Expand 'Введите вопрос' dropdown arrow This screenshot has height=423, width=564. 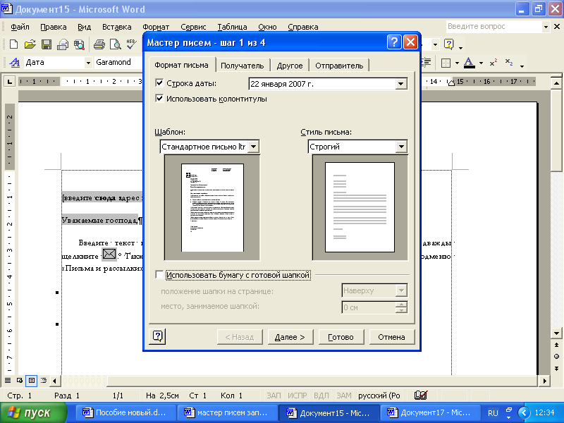pyautogui.click(x=546, y=27)
